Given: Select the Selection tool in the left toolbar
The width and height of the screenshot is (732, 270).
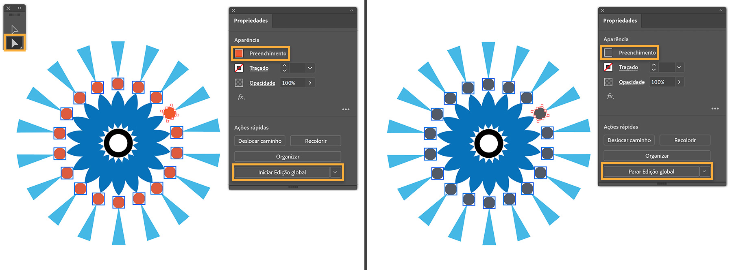Looking at the screenshot, I should [15, 29].
